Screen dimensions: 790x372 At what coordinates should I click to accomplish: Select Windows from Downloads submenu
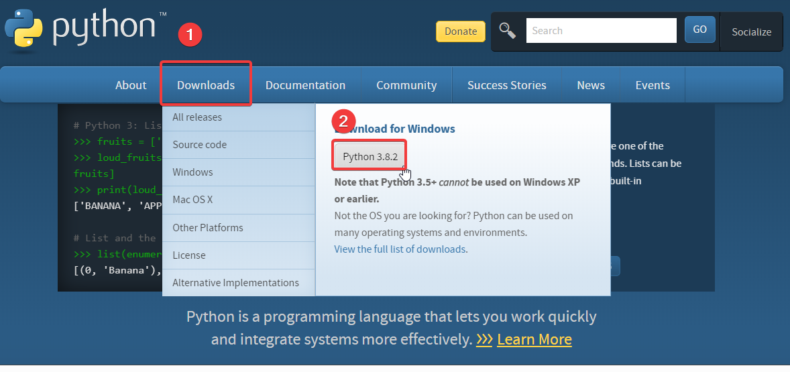239,172
